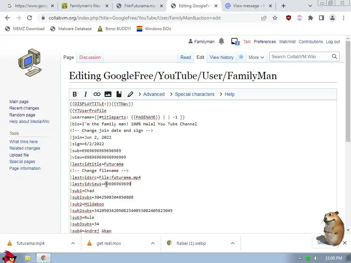Open notices tray icon with badge 2
The image size is (351, 263).
click(x=235, y=41)
